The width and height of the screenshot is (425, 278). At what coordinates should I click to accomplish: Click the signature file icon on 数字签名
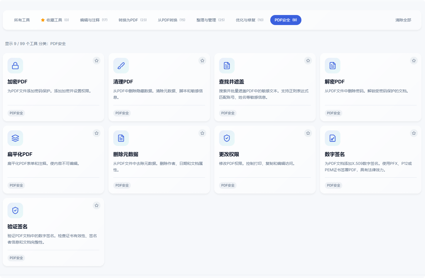pyautogui.click(x=333, y=138)
